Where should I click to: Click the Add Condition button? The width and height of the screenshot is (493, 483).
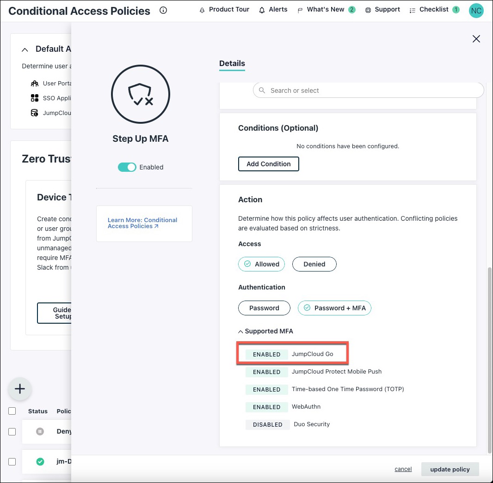coord(268,164)
